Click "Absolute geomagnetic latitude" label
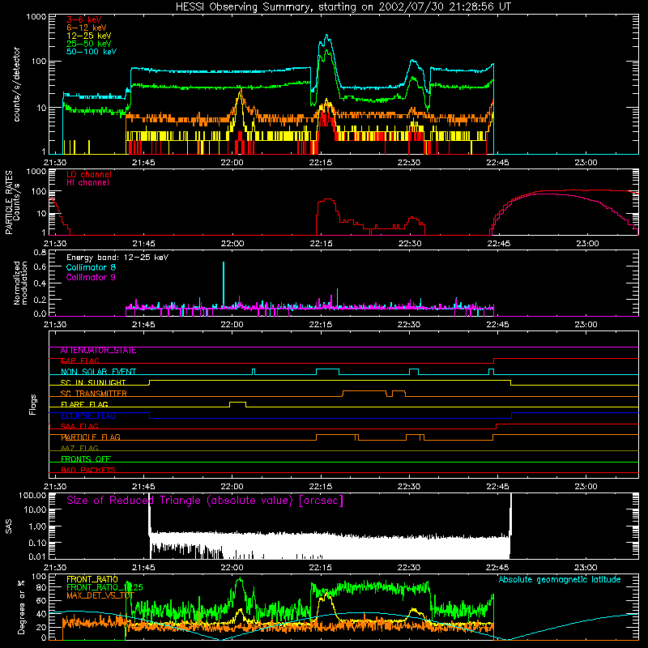This screenshot has height=648, width=648. click(x=560, y=580)
